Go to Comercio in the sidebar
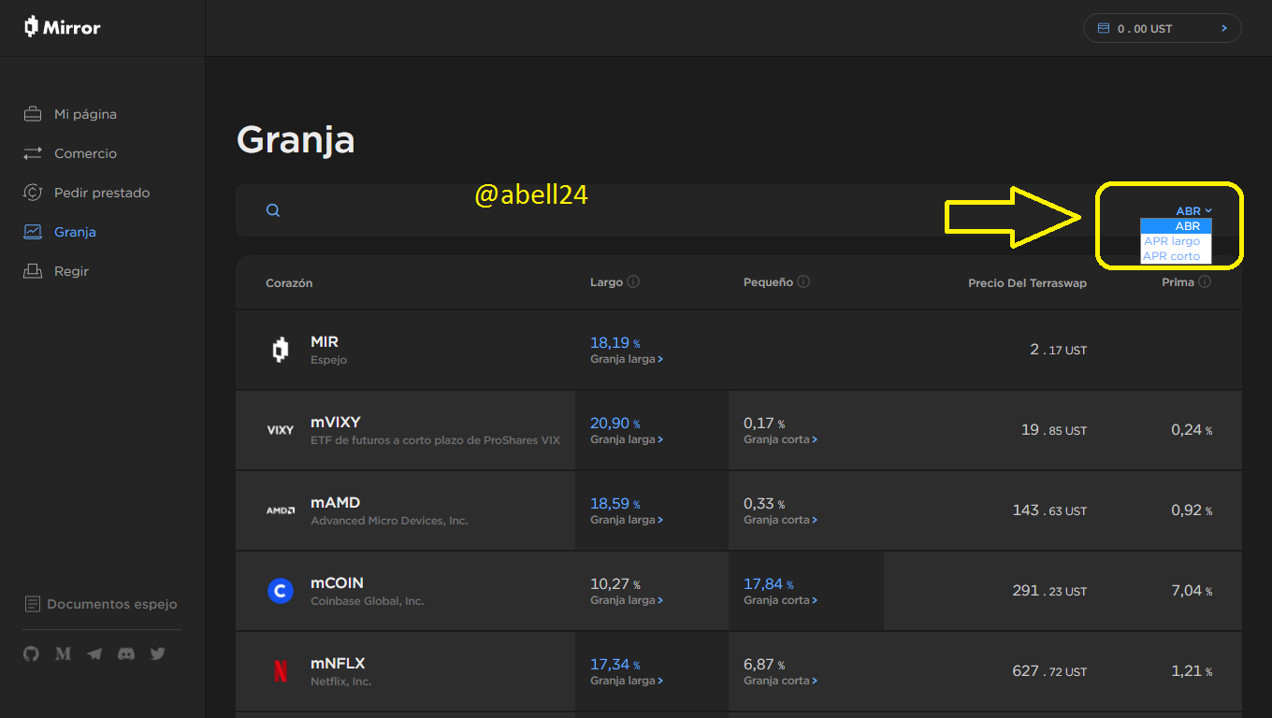The width and height of the screenshot is (1272, 718). [x=85, y=153]
